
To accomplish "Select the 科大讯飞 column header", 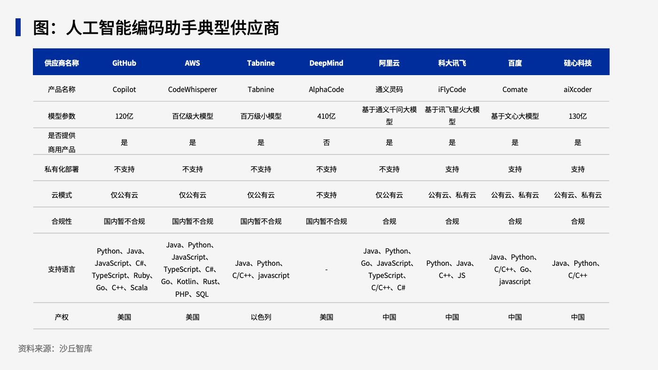I will (452, 63).
